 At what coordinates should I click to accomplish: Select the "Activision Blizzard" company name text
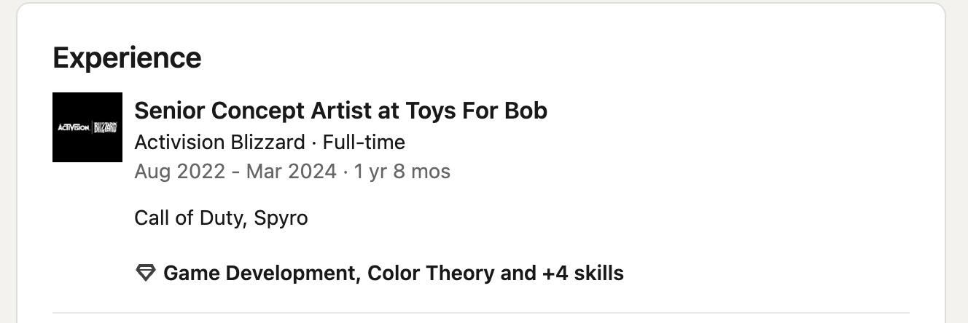tap(219, 142)
